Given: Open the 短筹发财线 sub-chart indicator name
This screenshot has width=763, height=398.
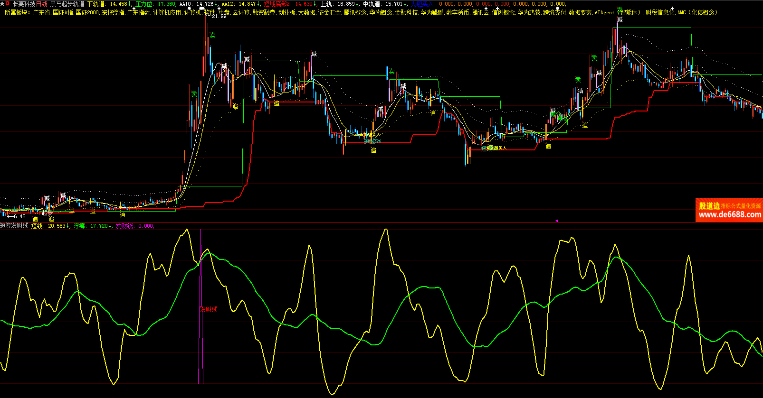Looking at the screenshot, I should coord(14,226).
